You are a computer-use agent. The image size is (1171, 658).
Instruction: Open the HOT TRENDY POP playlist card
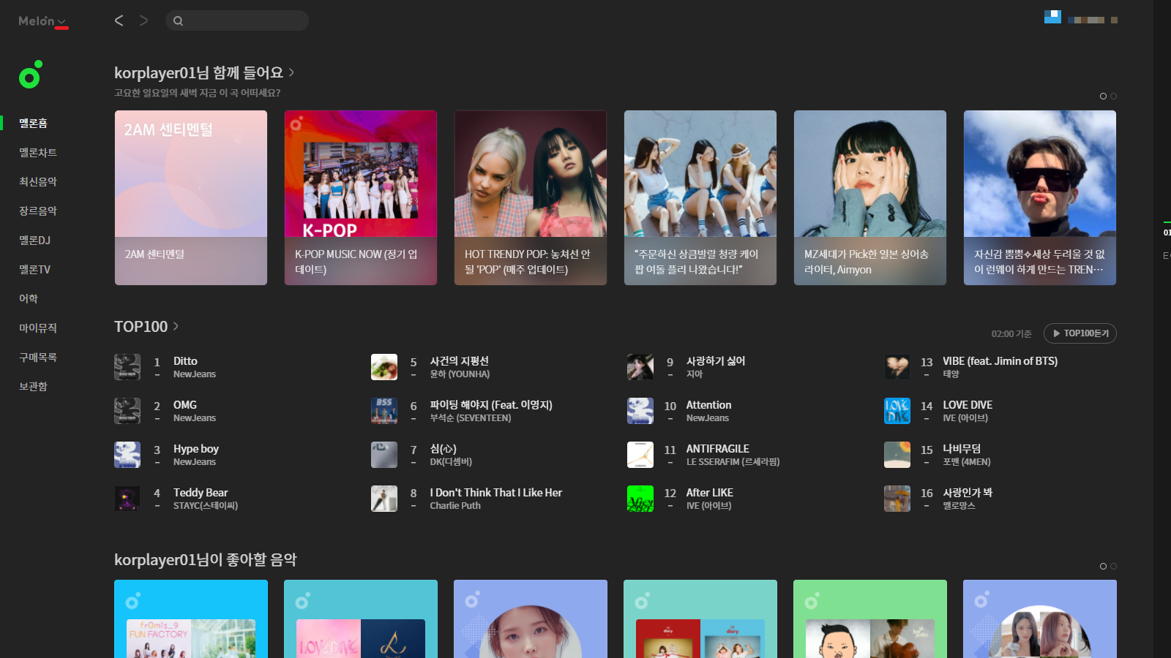[531, 197]
